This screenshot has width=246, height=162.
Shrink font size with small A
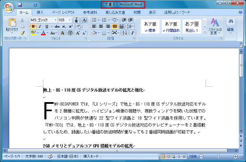84,33
